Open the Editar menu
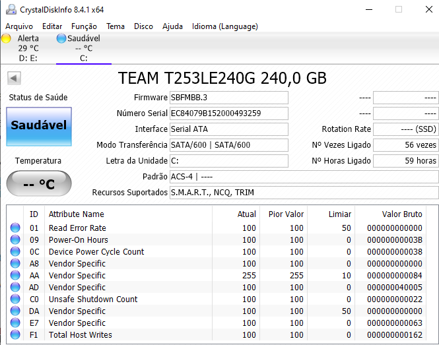 coord(52,26)
